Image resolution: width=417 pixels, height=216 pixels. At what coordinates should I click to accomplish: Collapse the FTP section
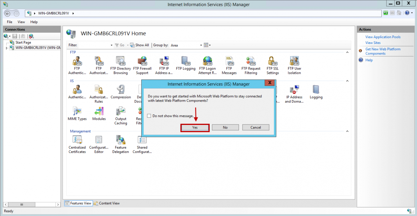coord(347,52)
